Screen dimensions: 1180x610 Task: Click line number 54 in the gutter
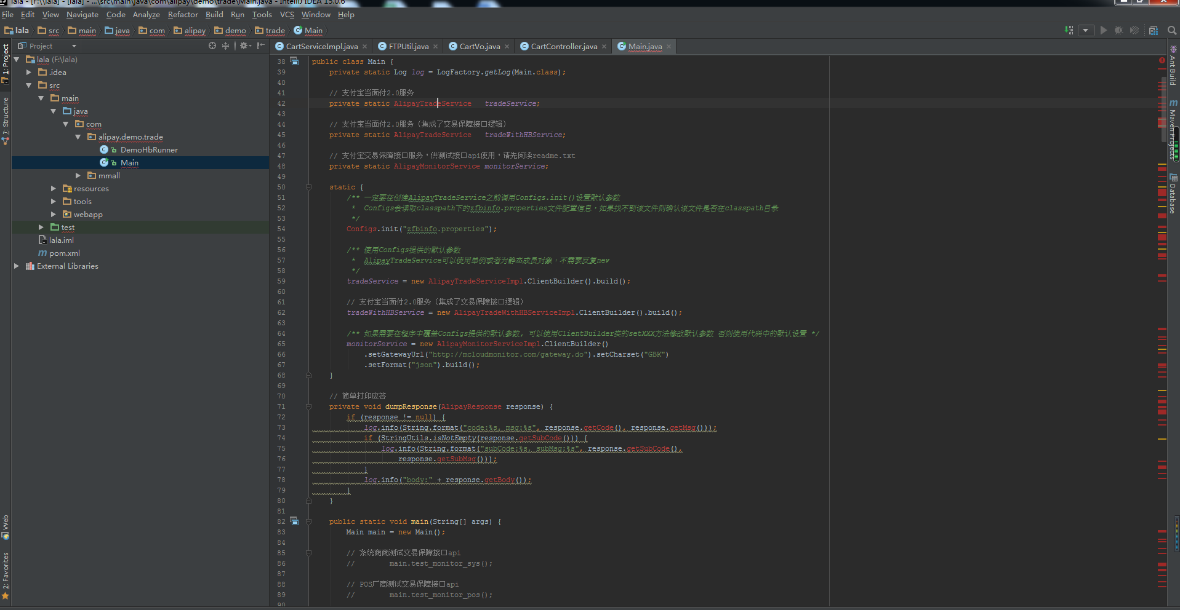[281, 229]
